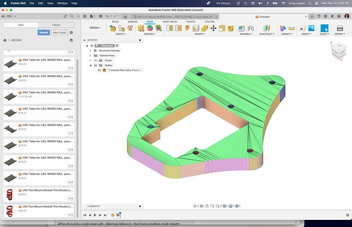Viewport: 352px width, 227px height.
Task: Expand the Origin folder node
Action: (90, 60)
